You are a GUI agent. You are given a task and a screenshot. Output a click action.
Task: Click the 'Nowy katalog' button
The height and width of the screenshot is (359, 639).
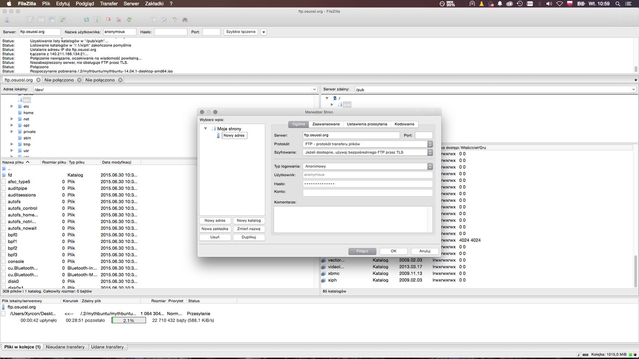(x=249, y=221)
